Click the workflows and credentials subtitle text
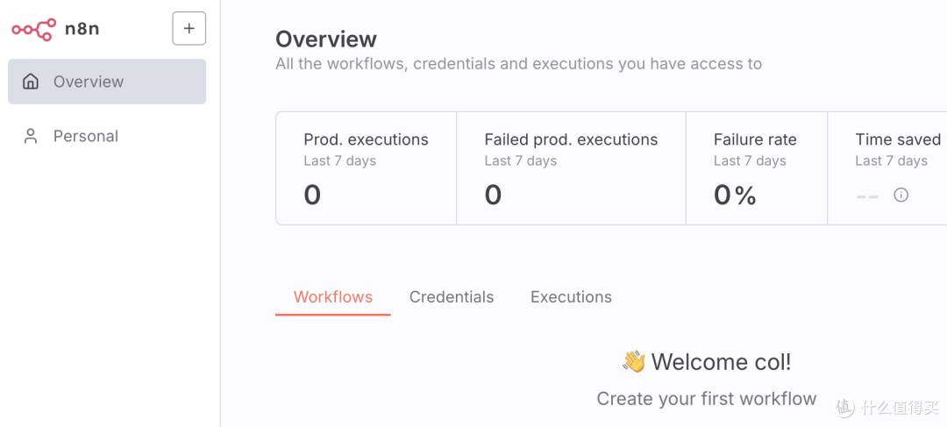The height and width of the screenshot is (427, 947). pyautogui.click(x=518, y=64)
